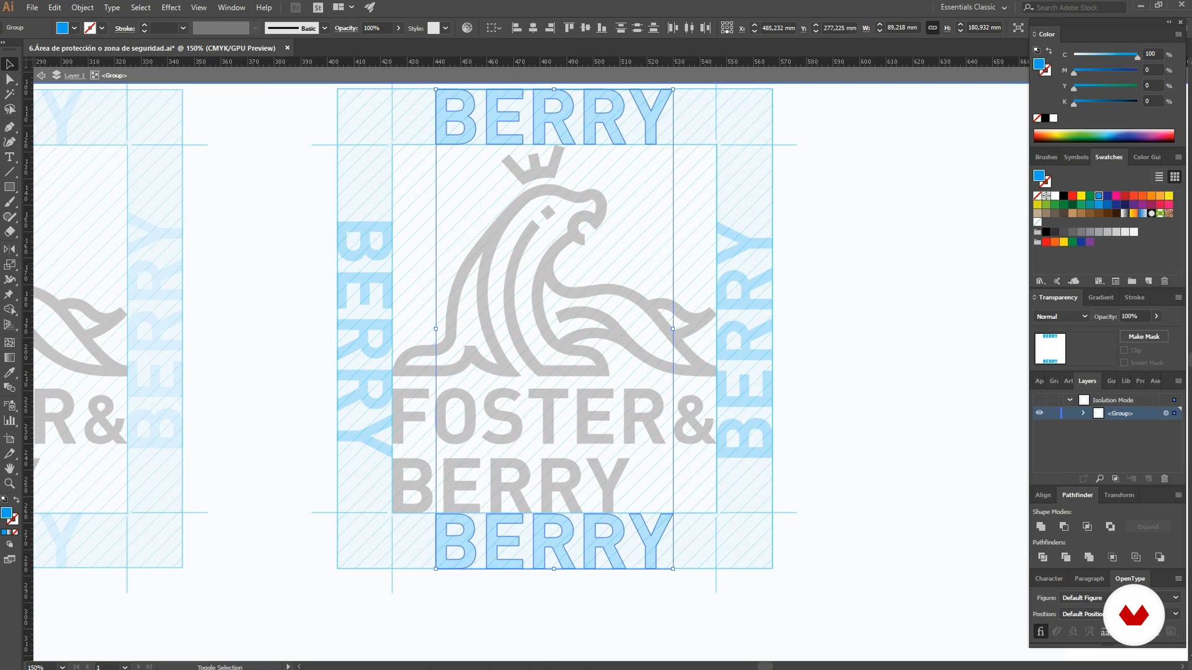Select the Eraser tool
This screenshot has width=1192, height=670.
(9, 232)
